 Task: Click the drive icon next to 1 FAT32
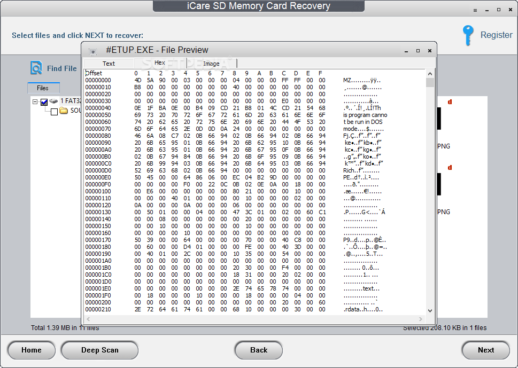tap(54, 101)
